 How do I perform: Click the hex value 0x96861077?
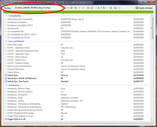click(138, 81)
